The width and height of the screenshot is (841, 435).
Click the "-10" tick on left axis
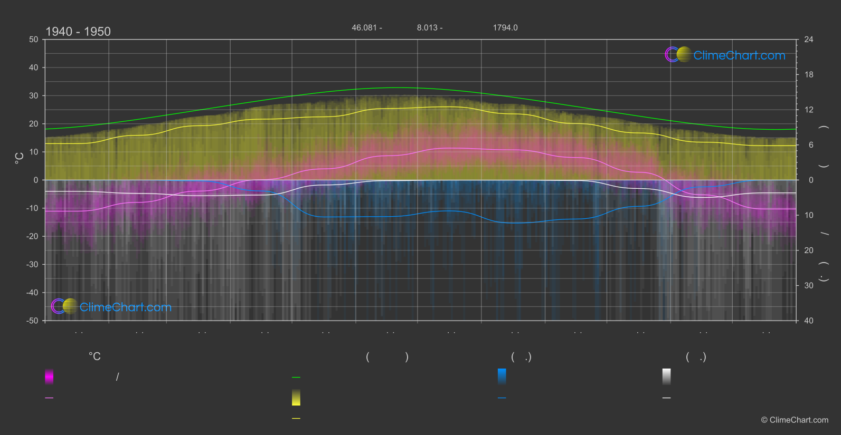coord(33,208)
